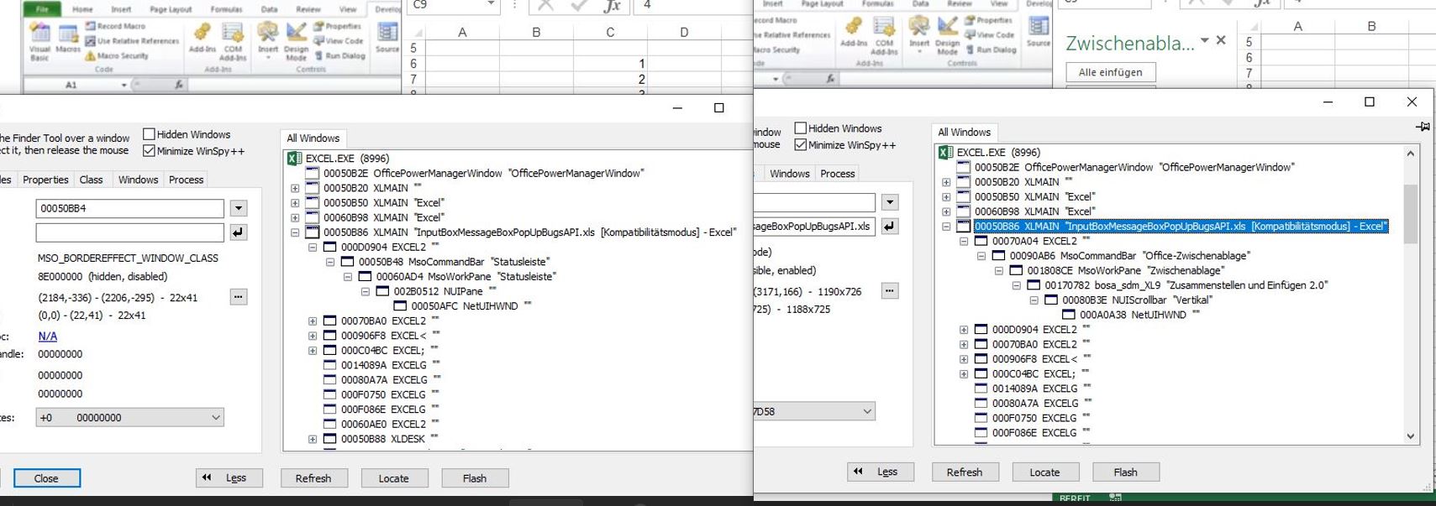Collapse 00070A04 EXCEL2 node in right tree
The height and width of the screenshot is (506, 1436).
964,241
